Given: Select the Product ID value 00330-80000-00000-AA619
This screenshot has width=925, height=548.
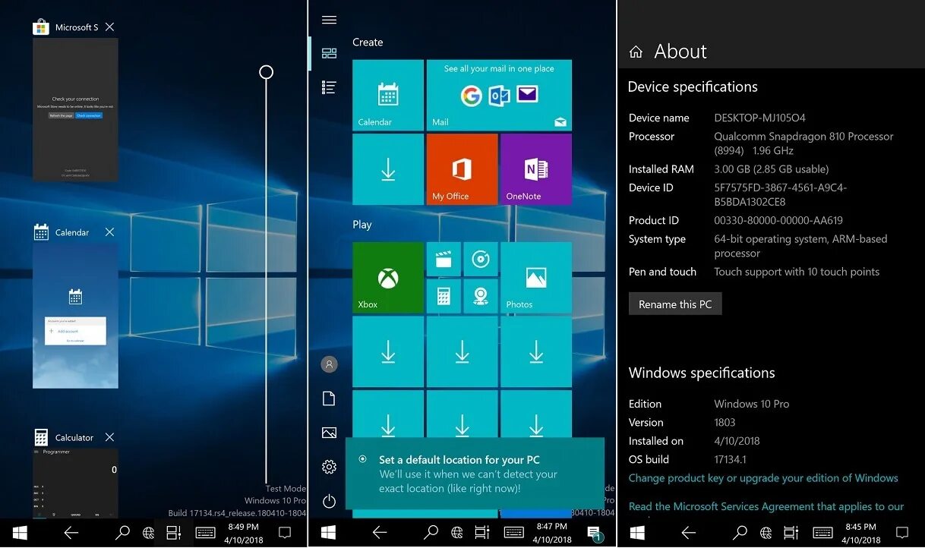Looking at the screenshot, I should 778,220.
